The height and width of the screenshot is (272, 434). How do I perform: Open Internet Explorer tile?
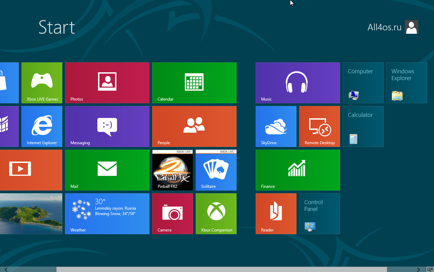coord(42,126)
